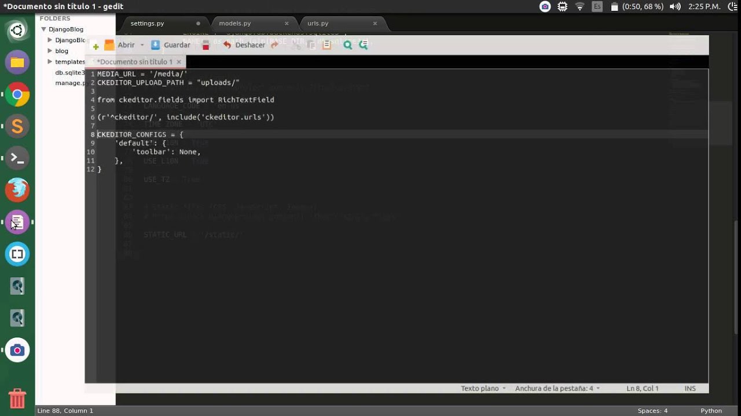Open the gedit text editor dock icon

pos(17,222)
